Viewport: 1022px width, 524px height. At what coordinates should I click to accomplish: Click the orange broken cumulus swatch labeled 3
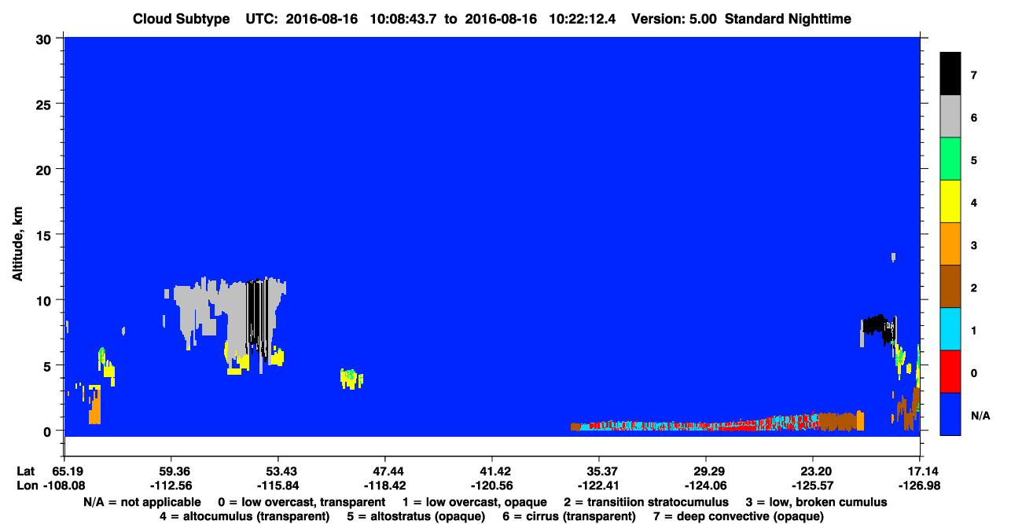[x=950, y=244]
